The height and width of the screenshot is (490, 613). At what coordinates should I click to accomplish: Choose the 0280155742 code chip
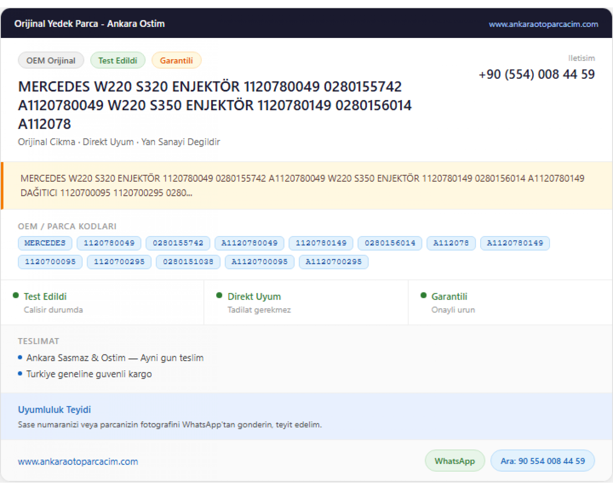(178, 243)
